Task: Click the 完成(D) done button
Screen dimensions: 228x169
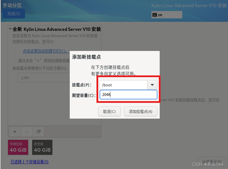Action: (x=14, y=14)
